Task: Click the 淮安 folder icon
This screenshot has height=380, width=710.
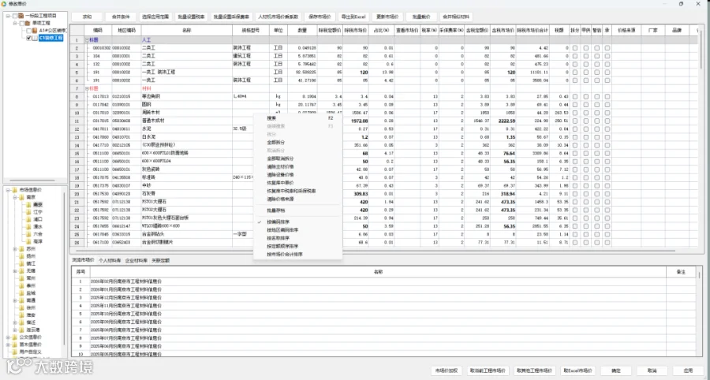Action: (x=21, y=315)
